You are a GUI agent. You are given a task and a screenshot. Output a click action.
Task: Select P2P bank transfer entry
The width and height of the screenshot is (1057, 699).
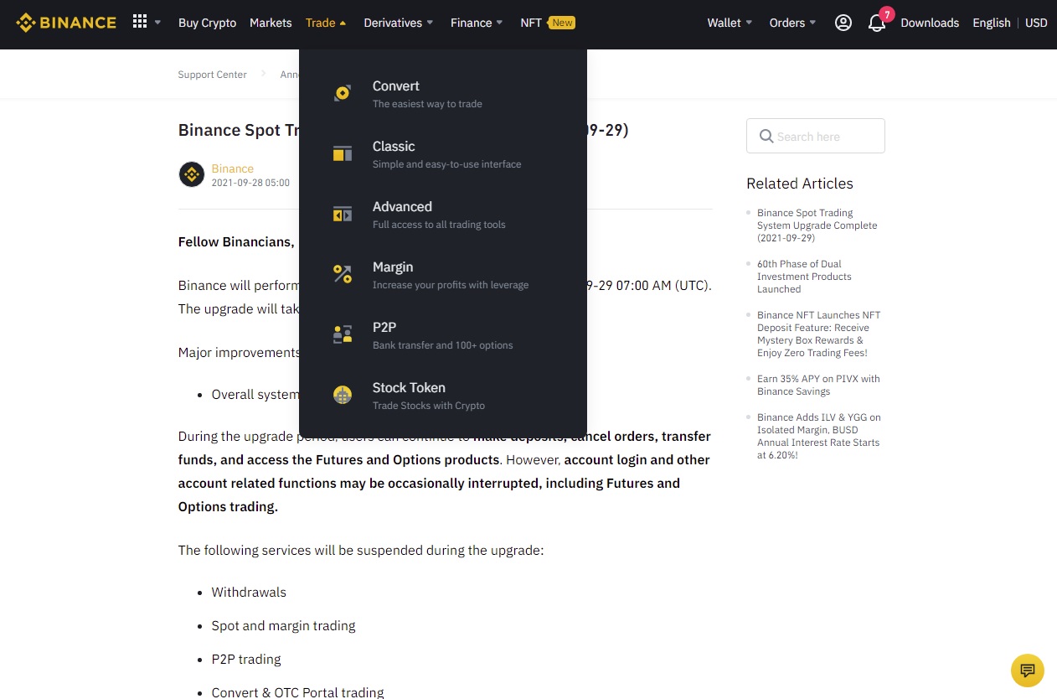point(442,334)
